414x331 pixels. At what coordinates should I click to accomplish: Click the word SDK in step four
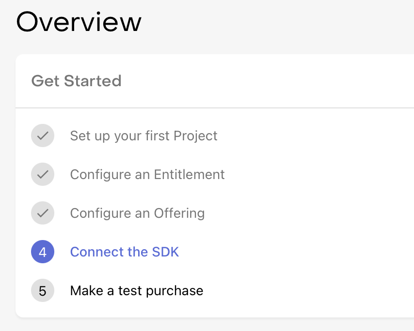(x=165, y=252)
